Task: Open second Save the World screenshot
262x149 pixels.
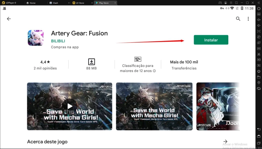Action: point(154,106)
